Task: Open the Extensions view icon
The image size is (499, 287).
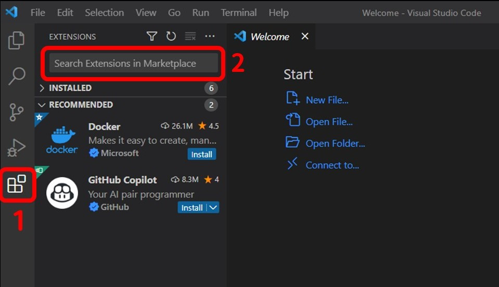Action: pyautogui.click(x=17, y=184)
